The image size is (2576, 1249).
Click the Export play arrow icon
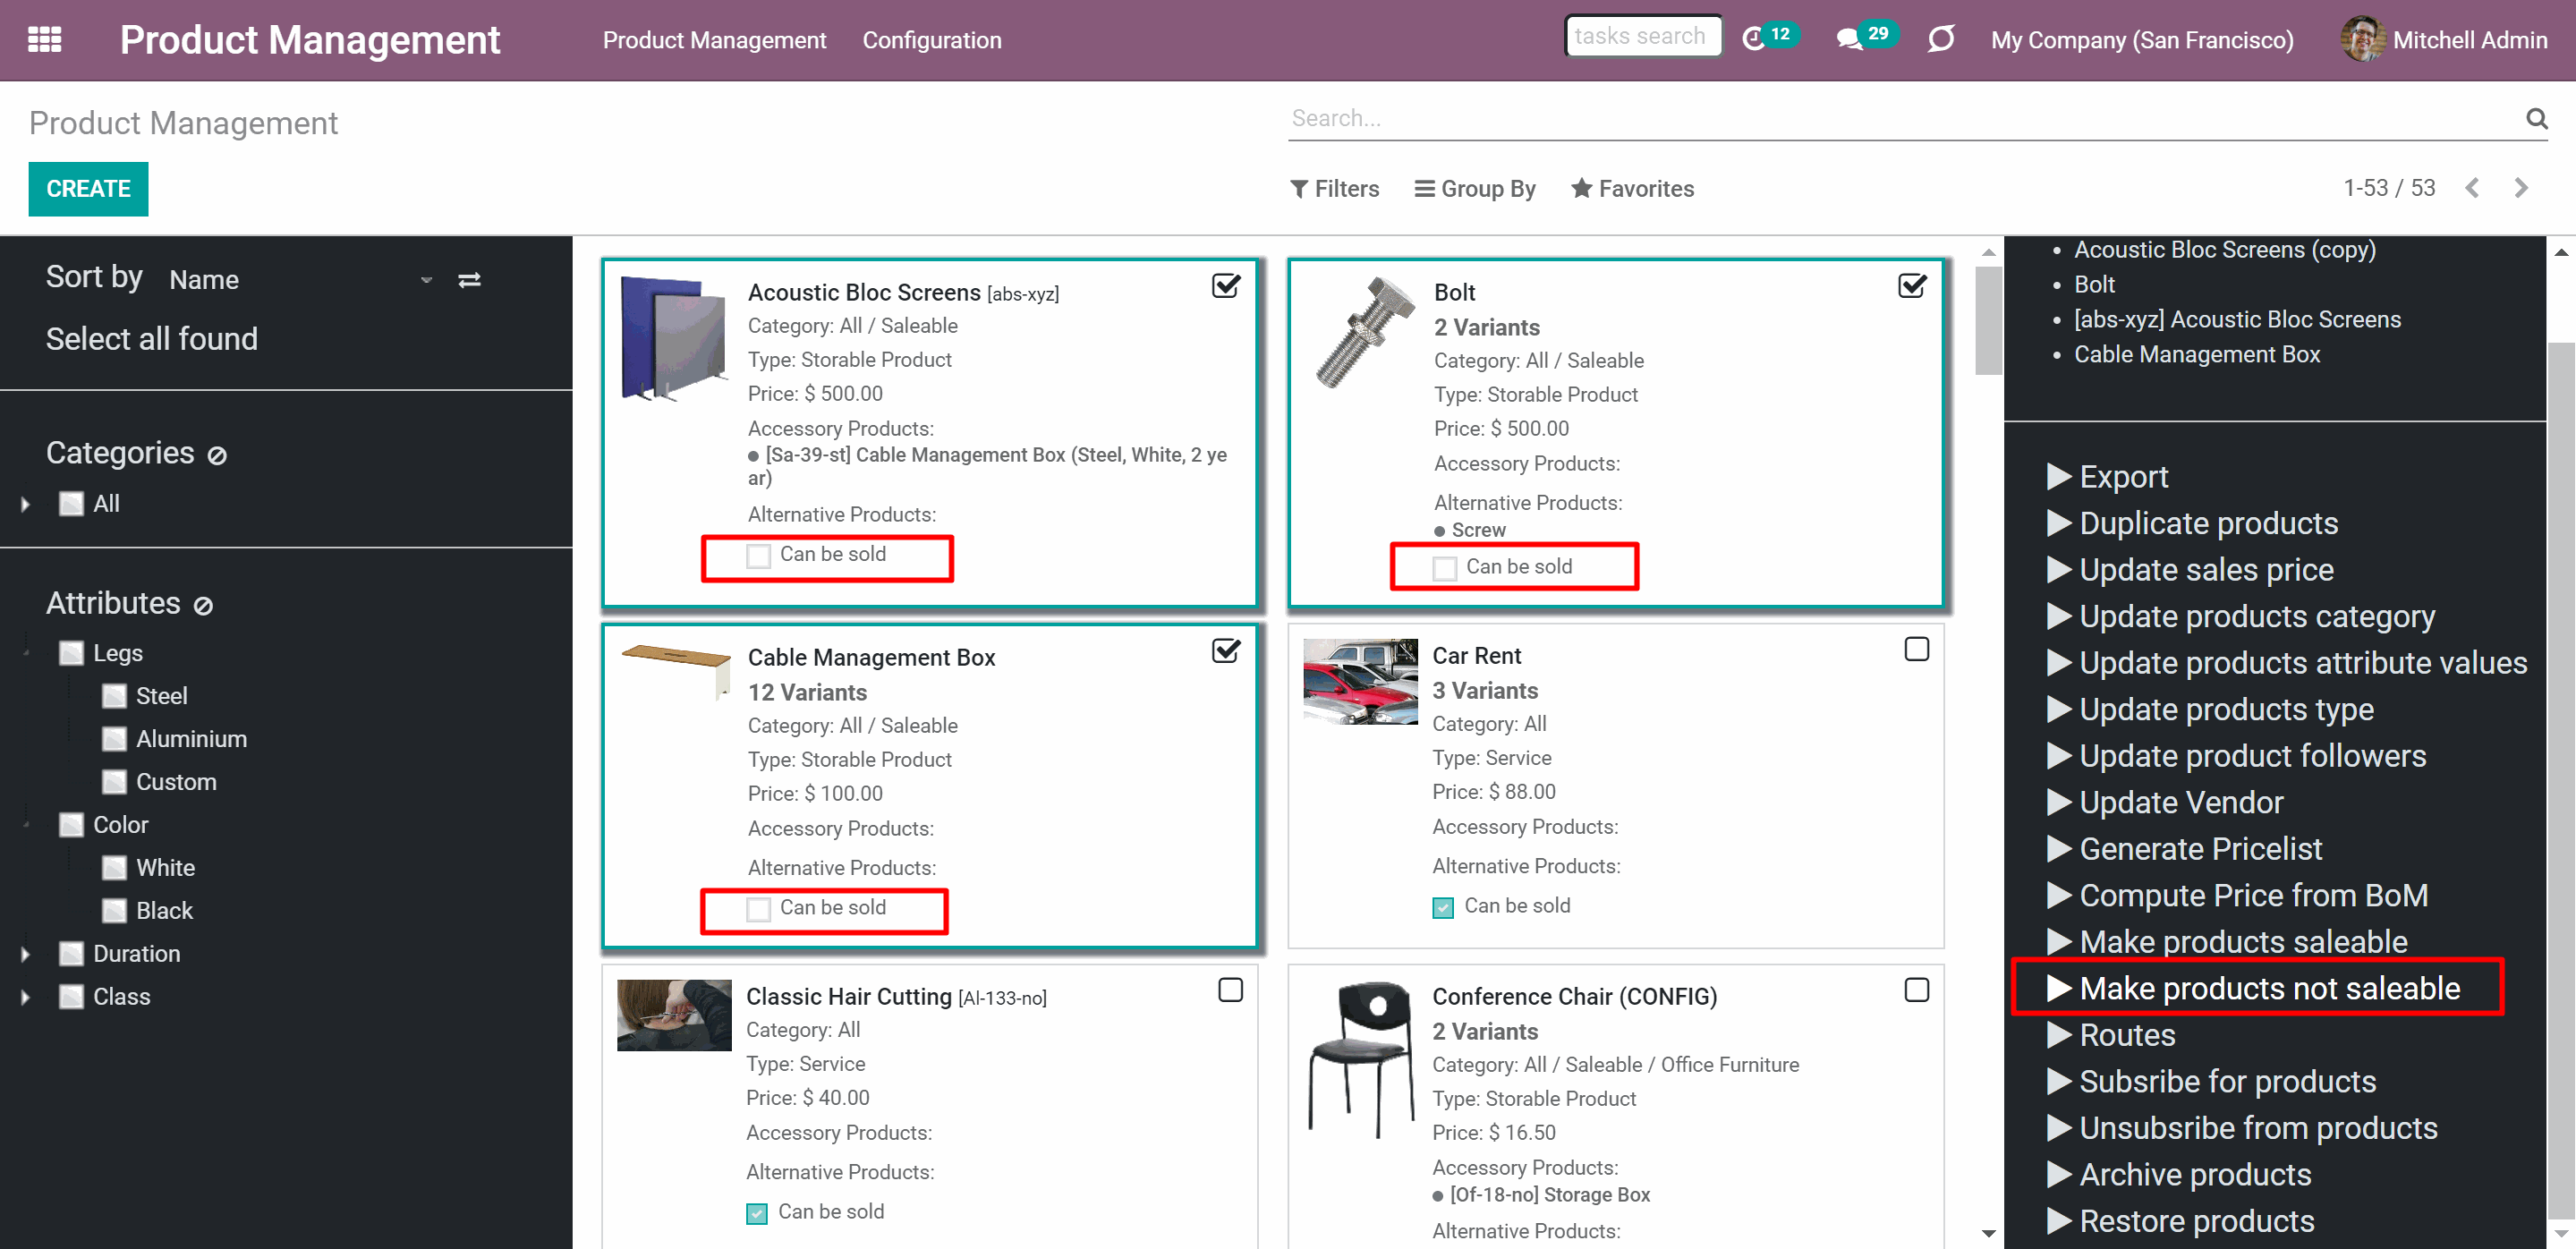(x=2058, y=476)
